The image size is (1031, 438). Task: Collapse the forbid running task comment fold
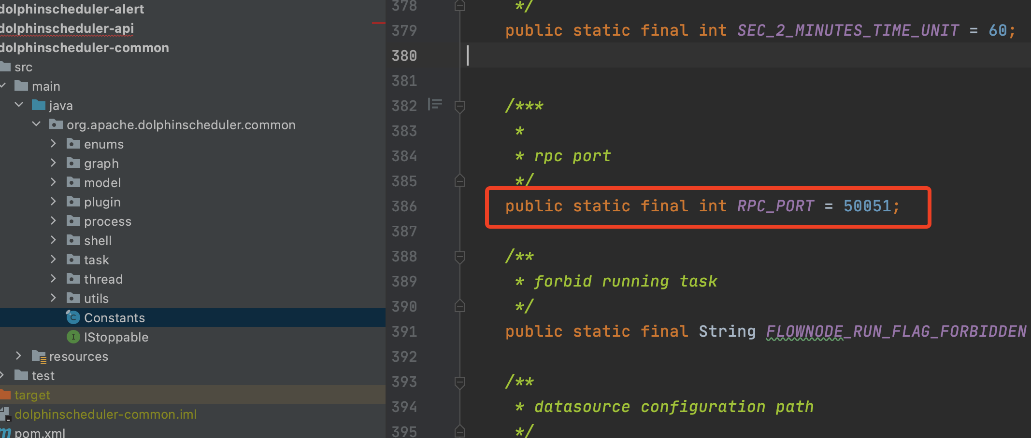459,257
